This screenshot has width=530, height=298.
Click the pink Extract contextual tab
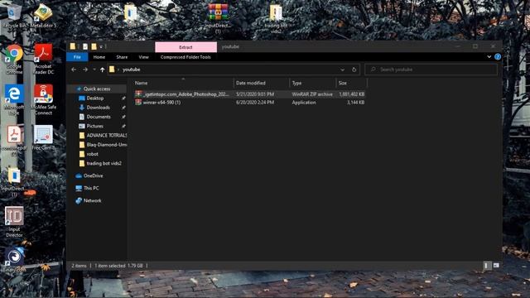(x=185, y=47)
